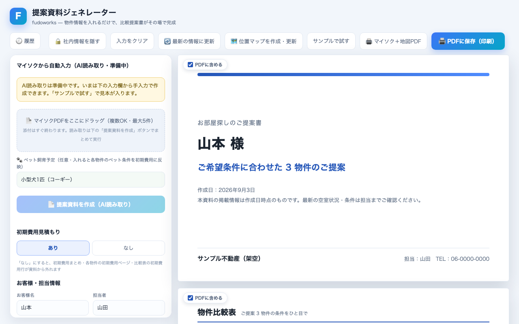Click the 山本 様 title on the cover
519x324 pixels.
pos(221,144)
